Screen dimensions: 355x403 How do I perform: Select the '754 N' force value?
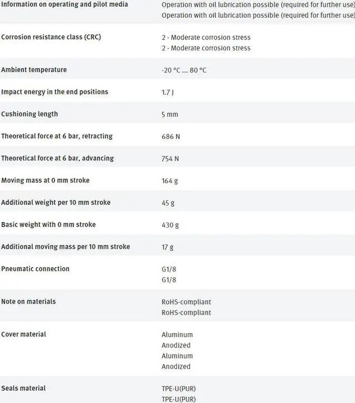pyautogui.click(x=171, y=159)
